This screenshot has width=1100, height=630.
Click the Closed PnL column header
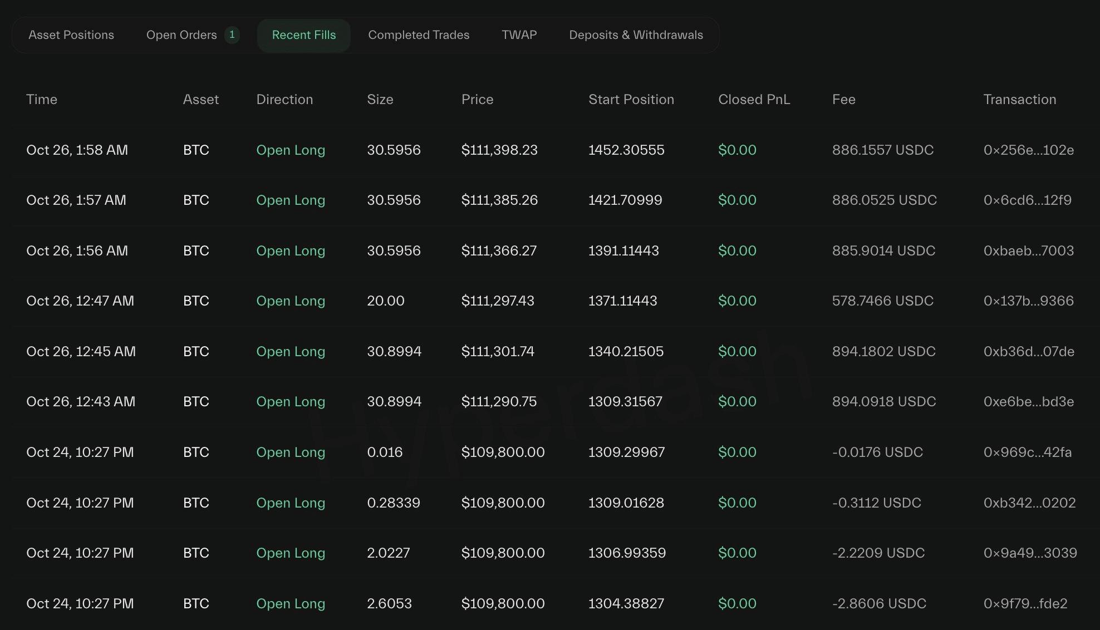754,100
